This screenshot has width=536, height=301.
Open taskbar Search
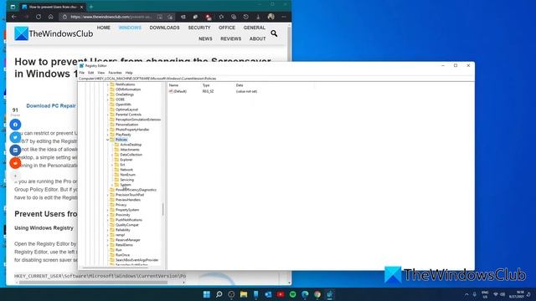[219, 294]
